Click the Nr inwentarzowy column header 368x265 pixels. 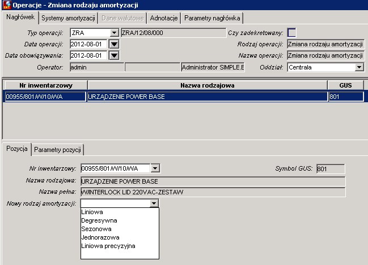tap(46, 85)
